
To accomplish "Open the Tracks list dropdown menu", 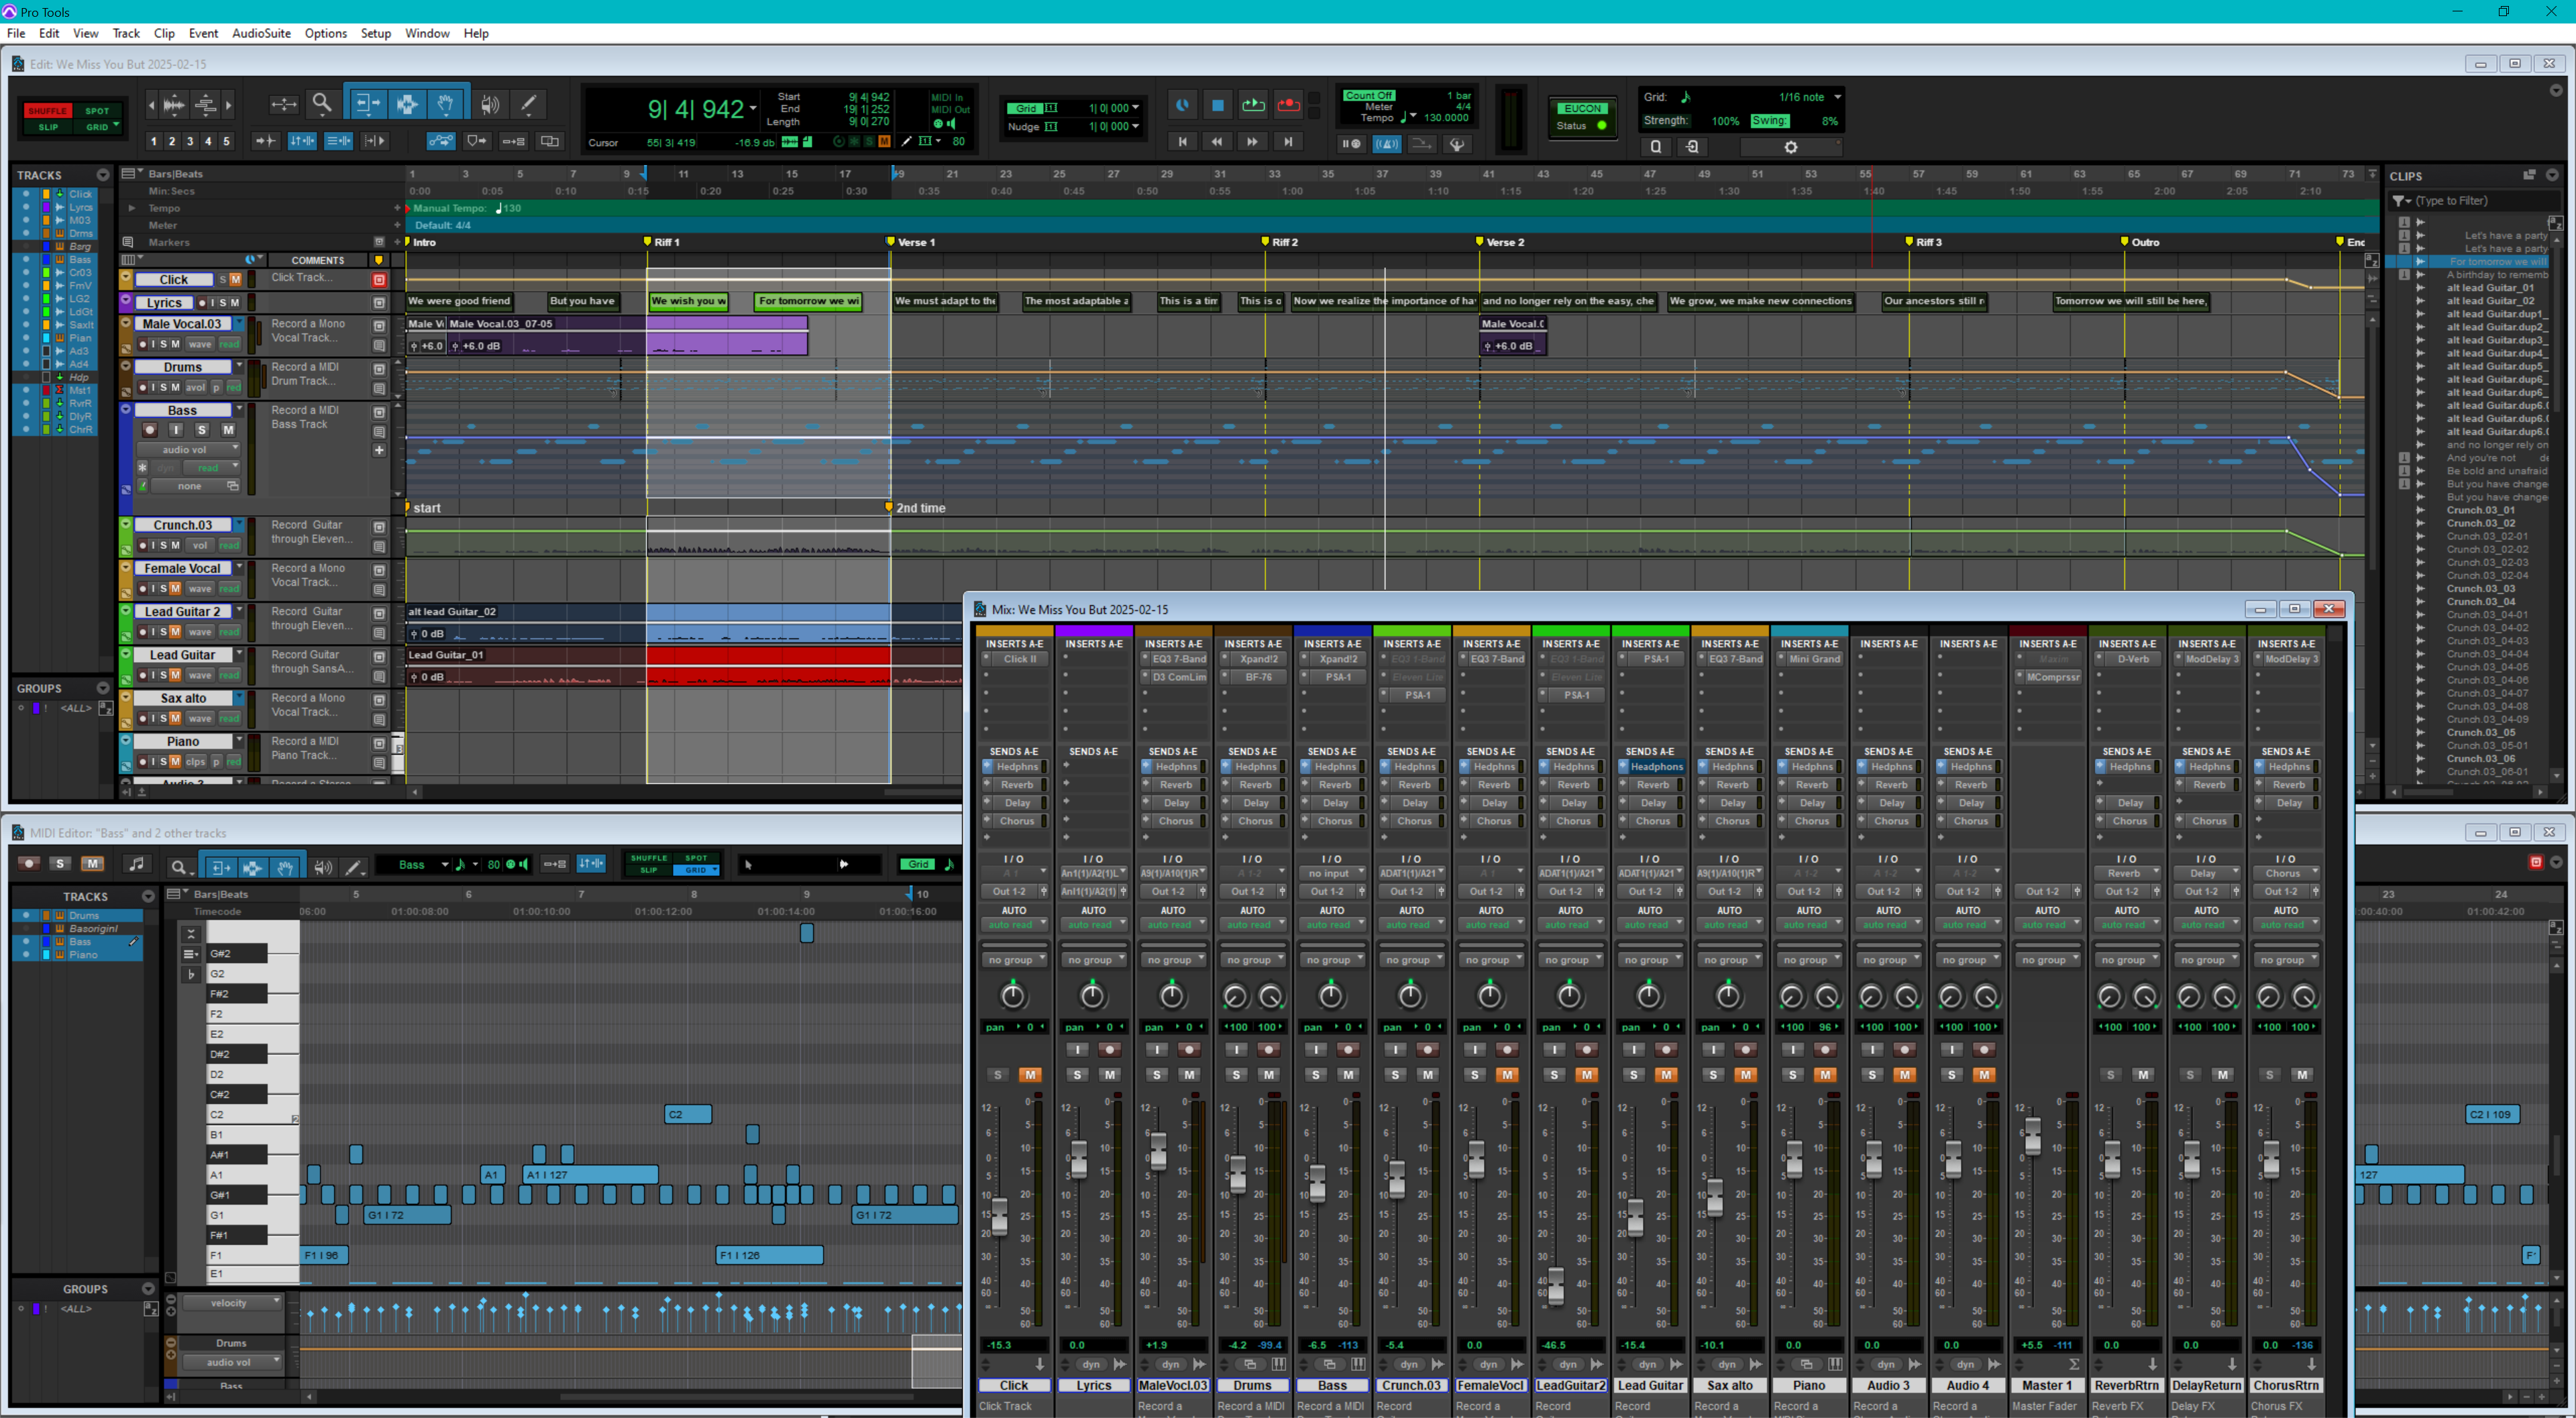I will (103, 175).
